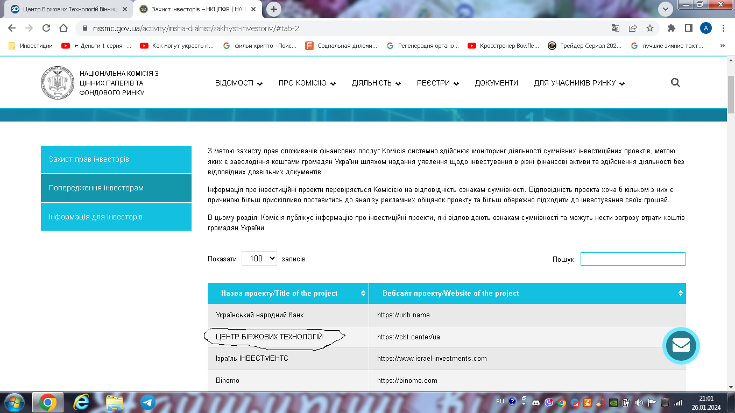735x413 pixels.
Task: Expand the ДЛЯ УЧАСНИКІВ РИНКУ menu
Action: click(579, 83)
